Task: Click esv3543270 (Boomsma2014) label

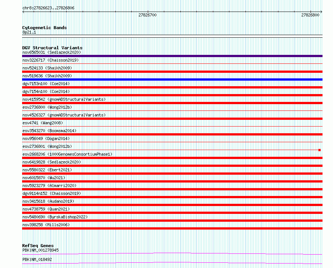Action: point(49,131)
